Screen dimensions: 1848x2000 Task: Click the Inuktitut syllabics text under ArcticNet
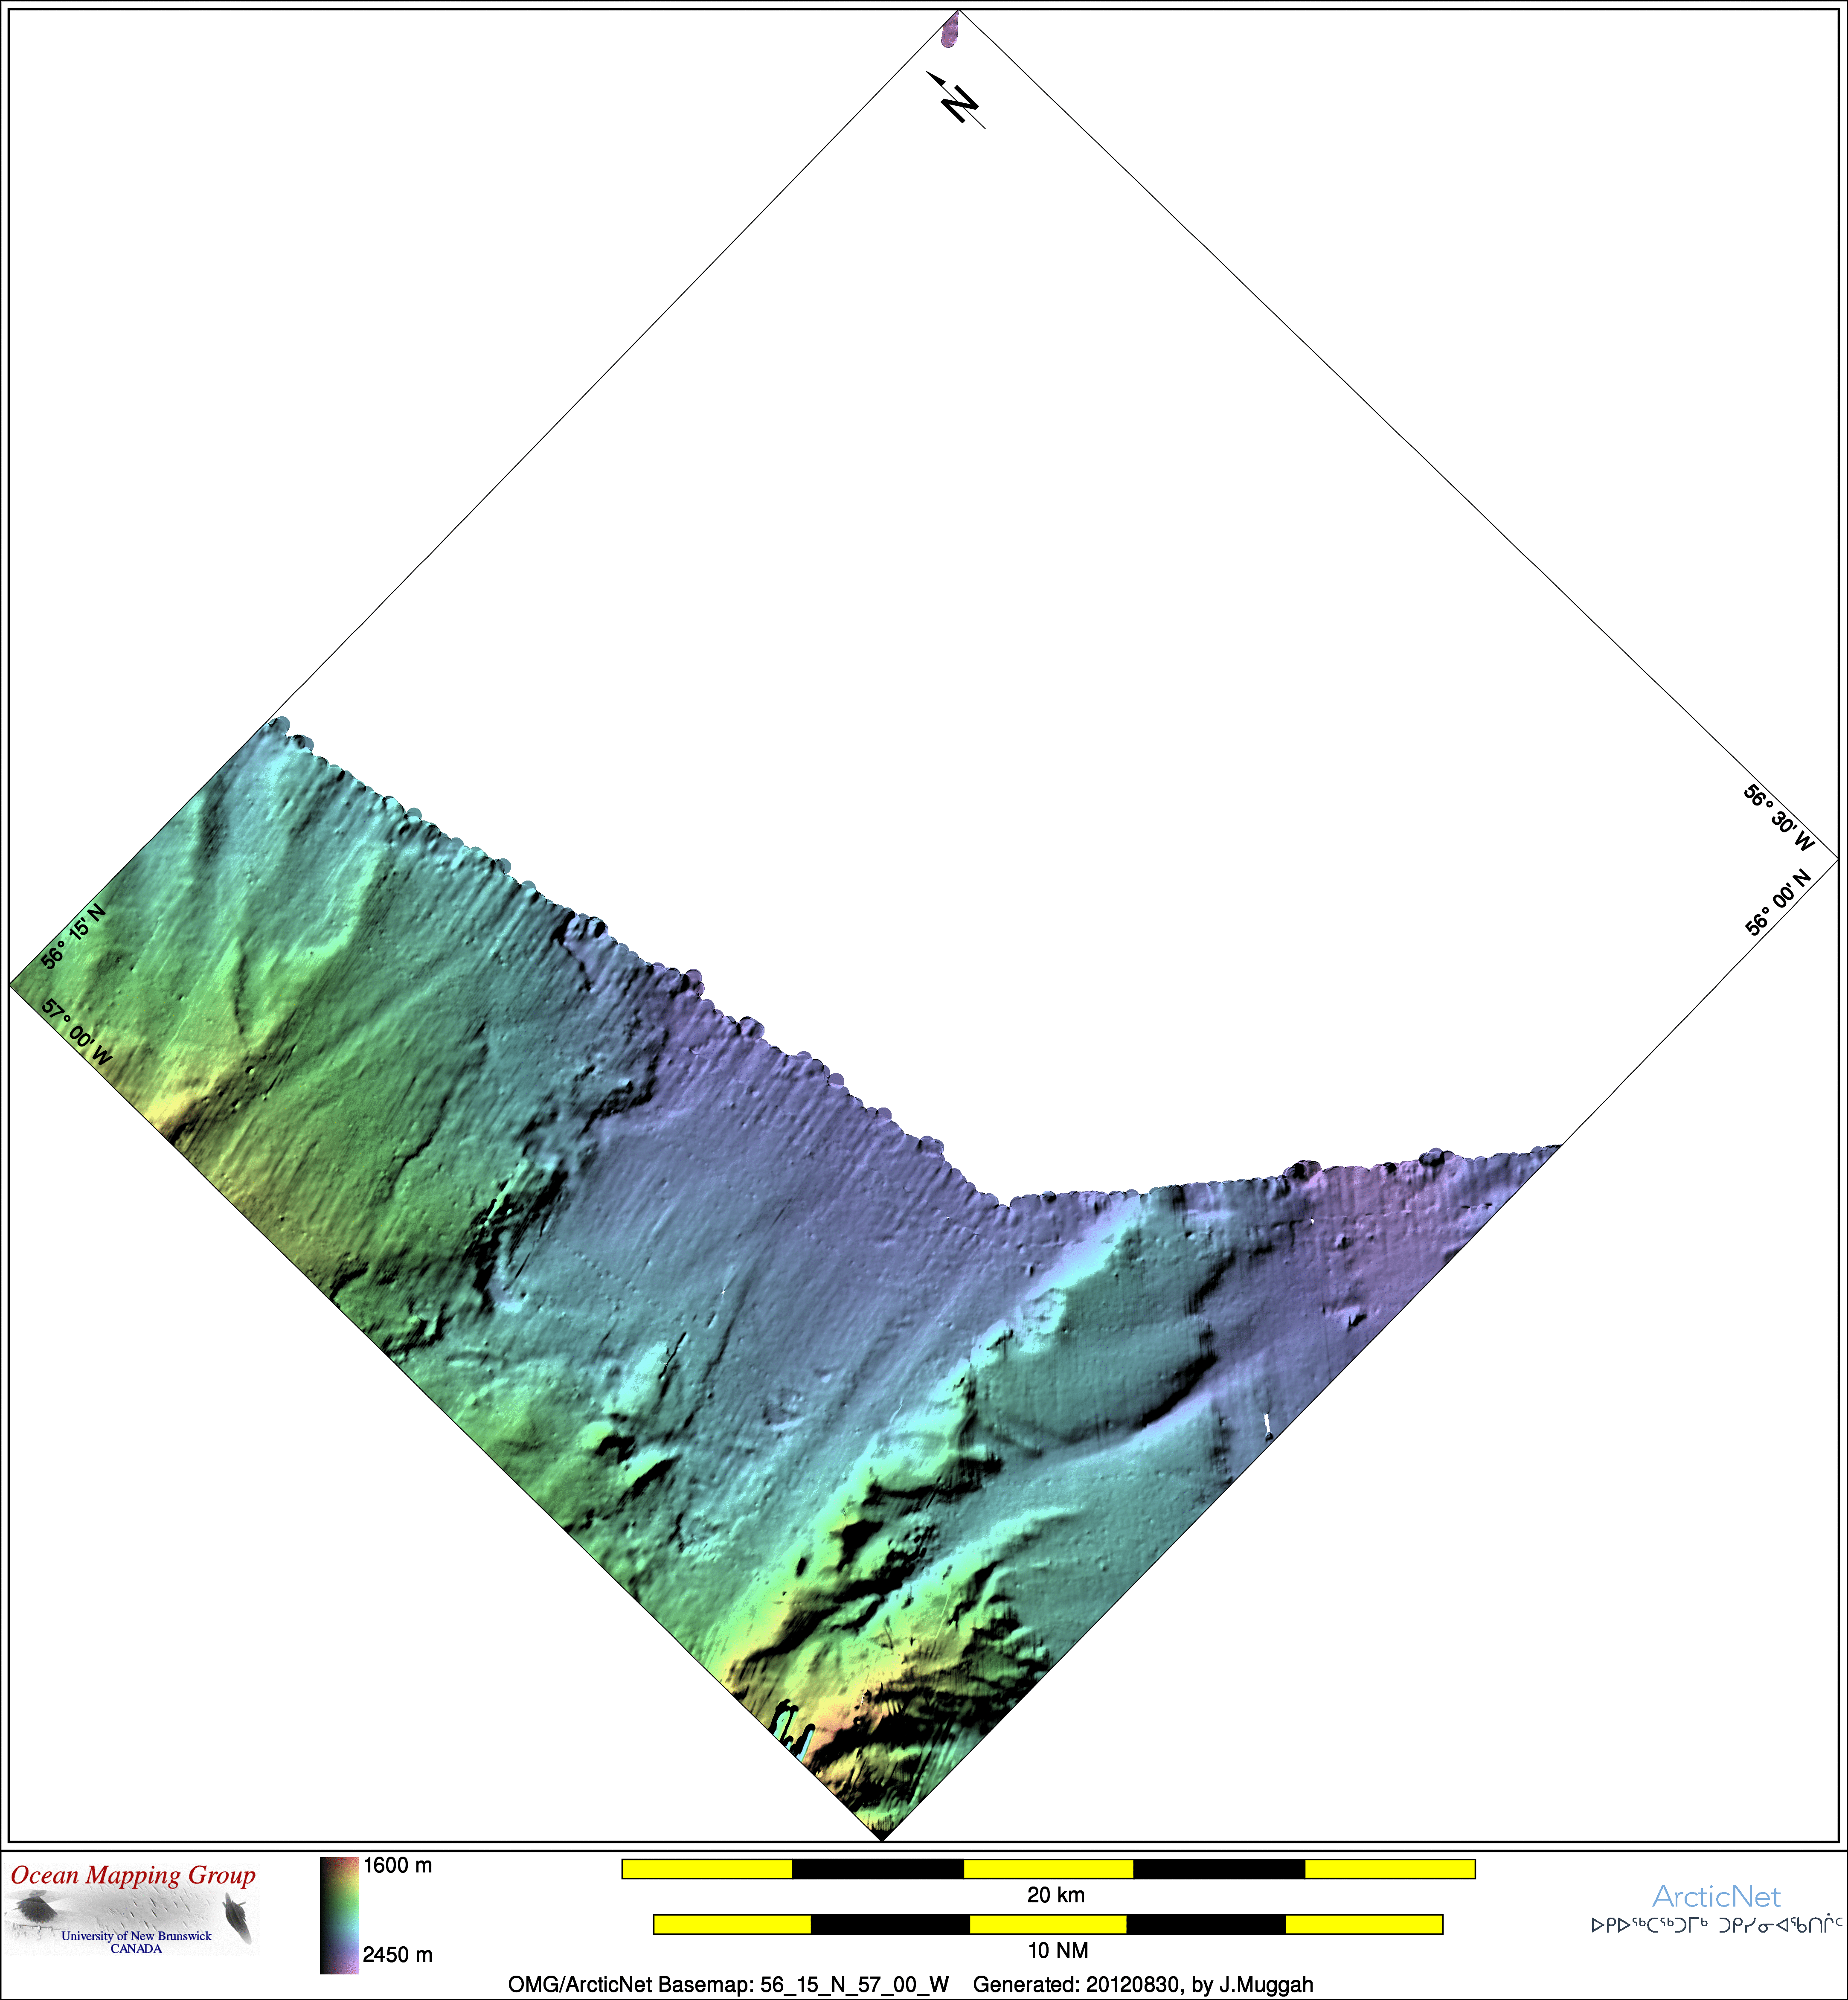point(1716,1925)
